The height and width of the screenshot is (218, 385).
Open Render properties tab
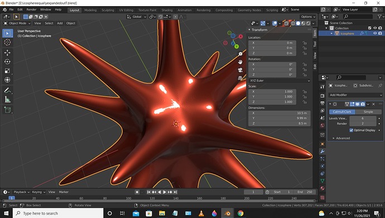323,96
